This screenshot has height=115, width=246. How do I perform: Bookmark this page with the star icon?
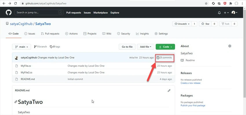[206, 3]
